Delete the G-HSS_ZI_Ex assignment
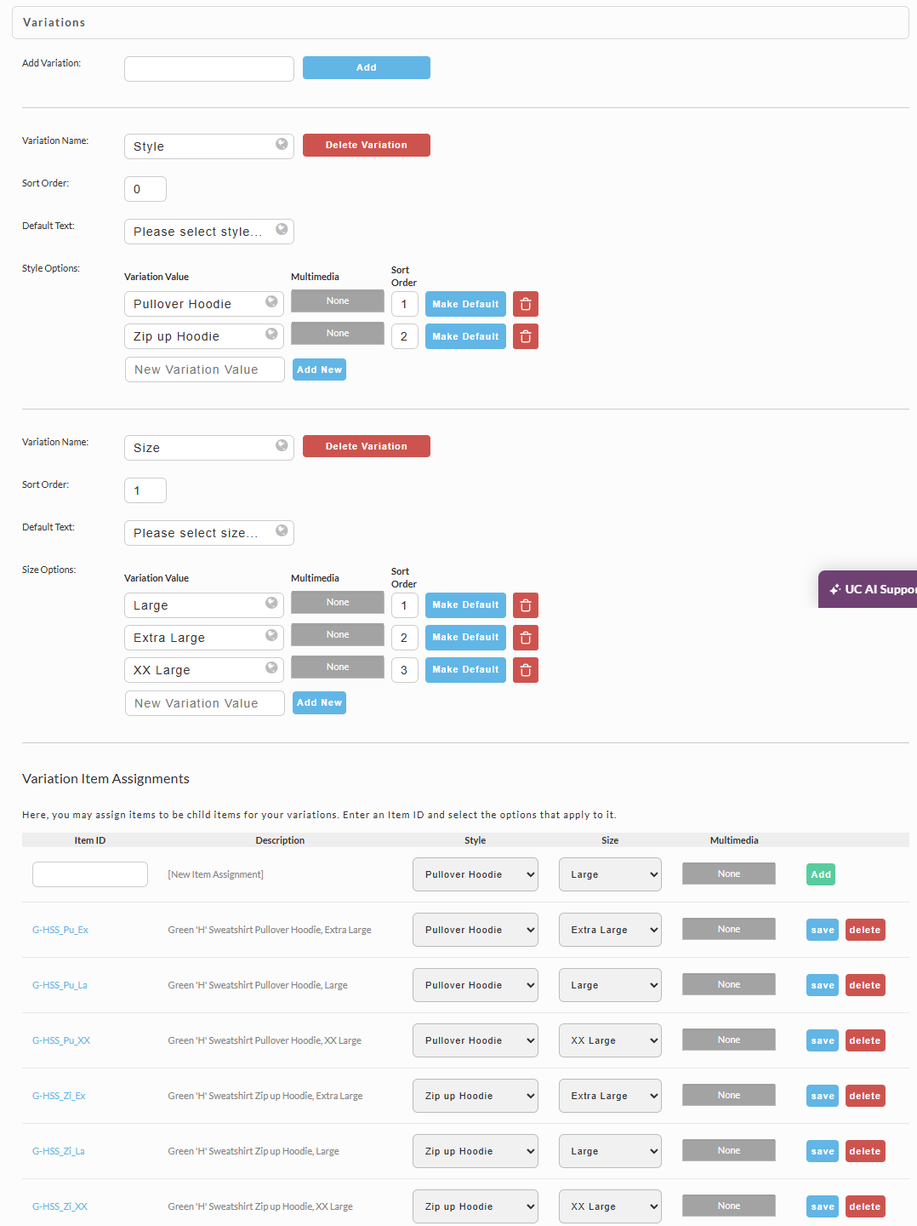917x1226 pixels. click(x=865, y=1096)
